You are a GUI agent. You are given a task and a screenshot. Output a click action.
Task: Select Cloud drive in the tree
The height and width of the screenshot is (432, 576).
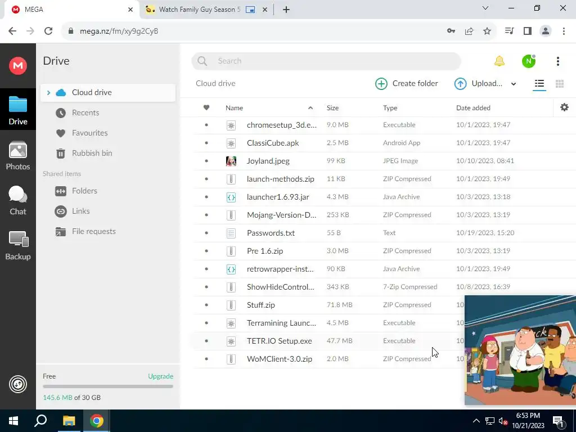pyautogui.click(x=108, y=93)
